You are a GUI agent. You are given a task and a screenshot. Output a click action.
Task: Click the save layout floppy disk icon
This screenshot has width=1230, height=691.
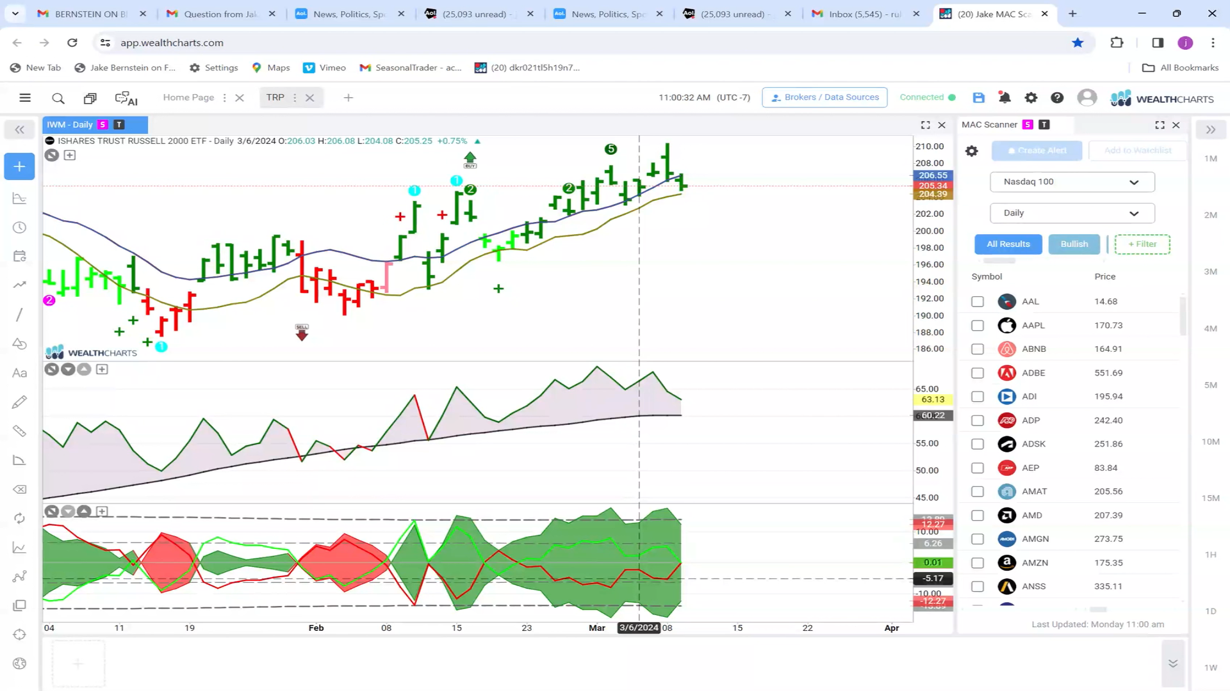978,97
